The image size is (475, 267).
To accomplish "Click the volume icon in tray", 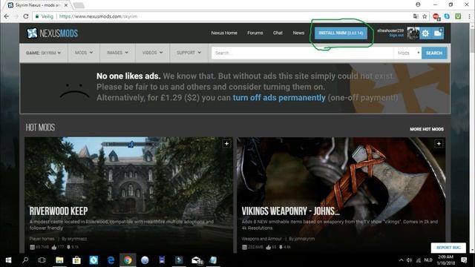I will click(x=410, y=260).
